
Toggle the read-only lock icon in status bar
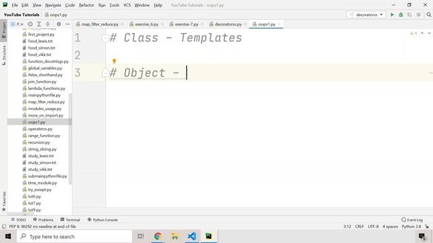427,227
